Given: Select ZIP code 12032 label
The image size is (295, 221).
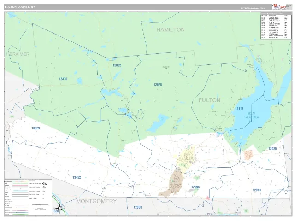Looking at the screenshot, I should click(117, 65).
